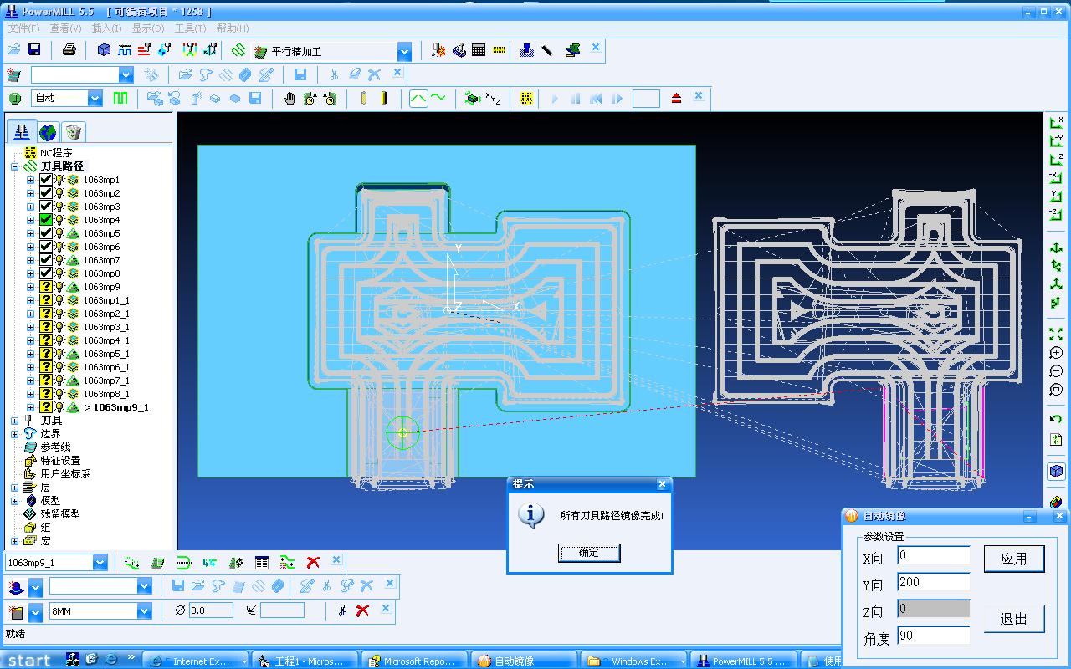Expand the 边界 tree node

(14, 434)
